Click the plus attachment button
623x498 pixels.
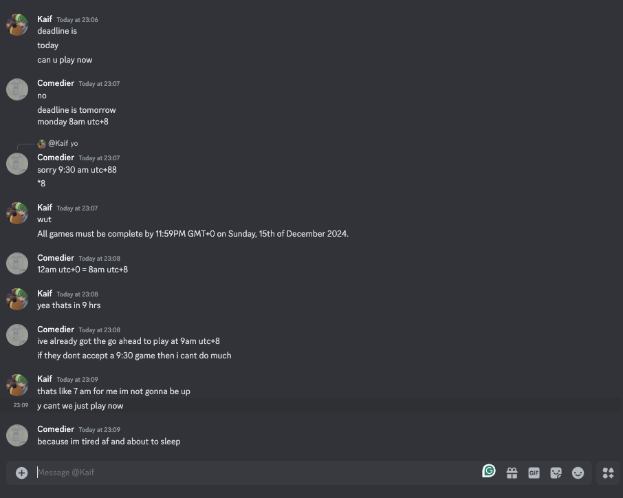click(x=21, y=473)
